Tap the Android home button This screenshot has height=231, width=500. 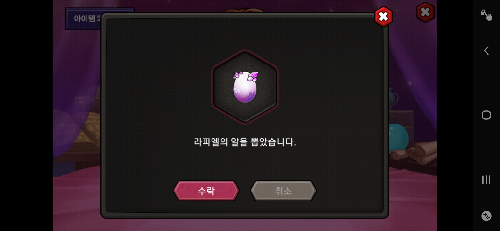486,115
